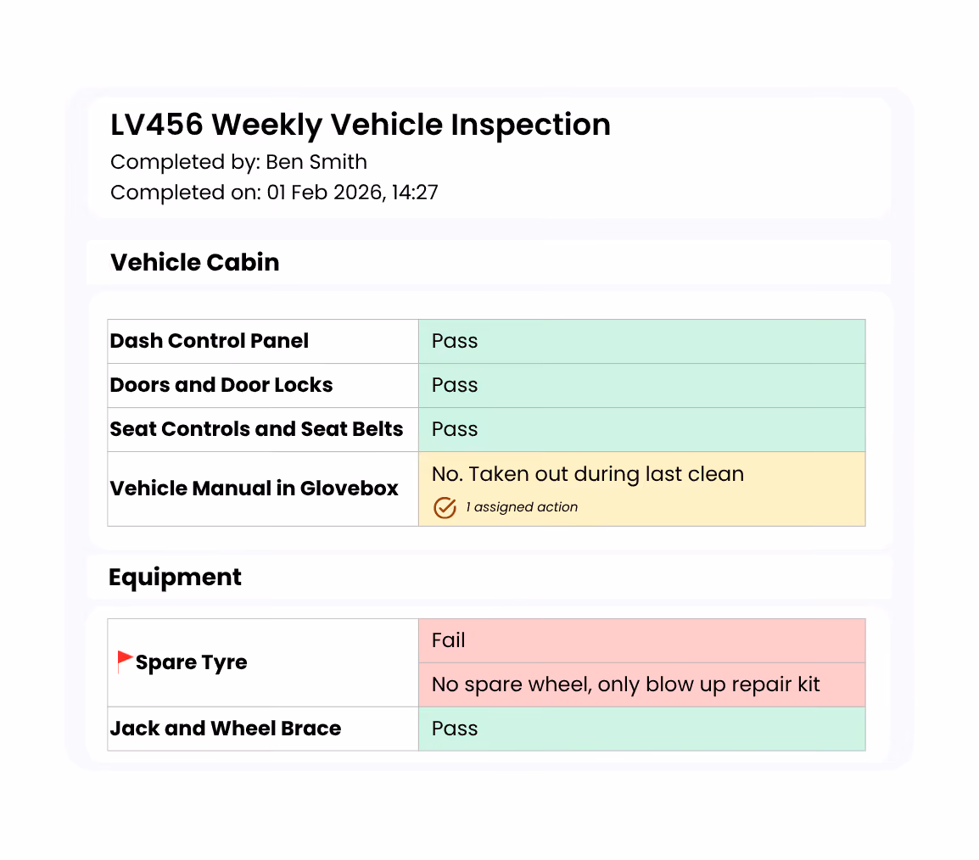Viewport: 979px width, 860px height.
Task: Click the LV456 Weekly Vehicle Inspection title
Action: (361, 125)
